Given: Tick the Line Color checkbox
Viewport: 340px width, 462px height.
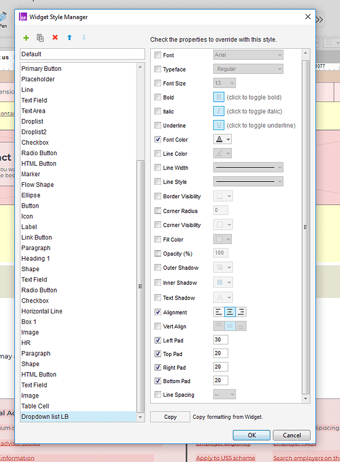Looking at the screenshot, I should 158,153.
